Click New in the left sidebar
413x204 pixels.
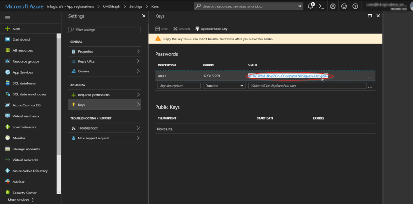(x=16, y=28)
